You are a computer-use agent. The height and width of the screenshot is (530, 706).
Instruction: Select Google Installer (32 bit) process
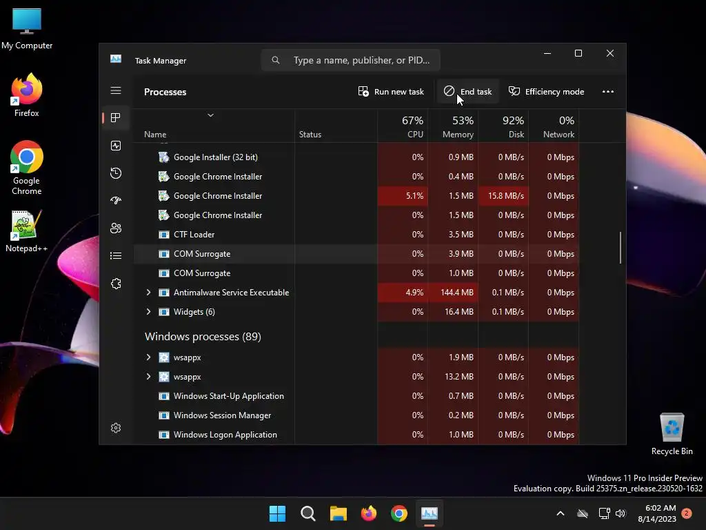(356, 157)
